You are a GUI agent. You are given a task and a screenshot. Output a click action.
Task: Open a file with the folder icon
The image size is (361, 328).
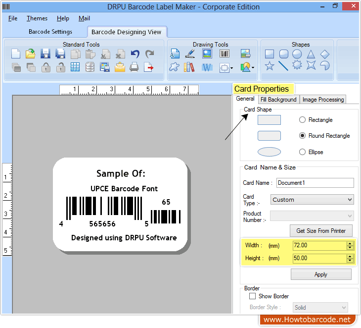coord(30,54)
